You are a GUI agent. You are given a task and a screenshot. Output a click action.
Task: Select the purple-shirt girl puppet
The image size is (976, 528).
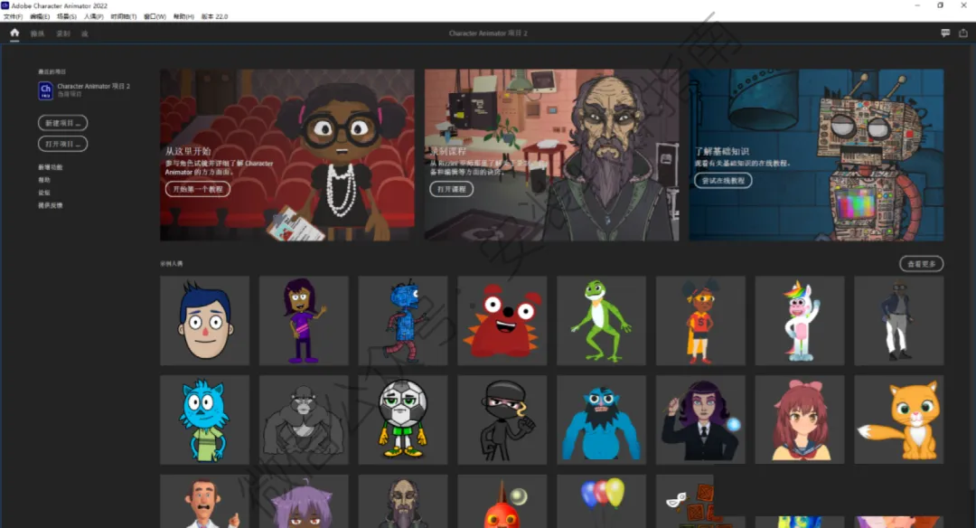304,321
